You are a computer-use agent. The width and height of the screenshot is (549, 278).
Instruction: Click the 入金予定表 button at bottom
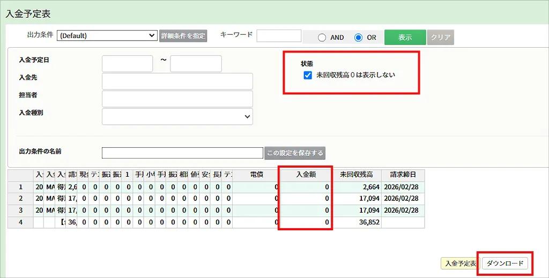point(461,264)
